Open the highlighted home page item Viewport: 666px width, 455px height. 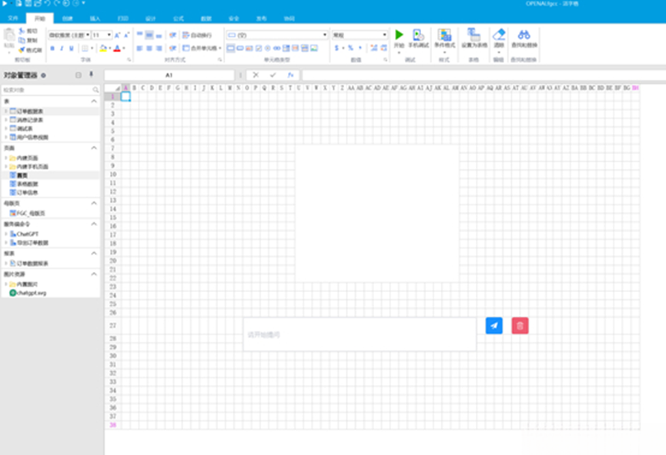pos(19,175)
